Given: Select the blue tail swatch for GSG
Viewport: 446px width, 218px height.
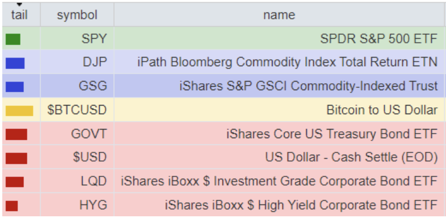Looking at the screenshot, I should (x=14, y=87).
